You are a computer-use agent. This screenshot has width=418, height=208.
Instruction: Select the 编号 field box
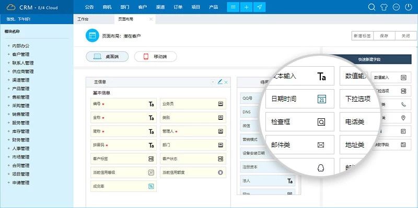123,104
